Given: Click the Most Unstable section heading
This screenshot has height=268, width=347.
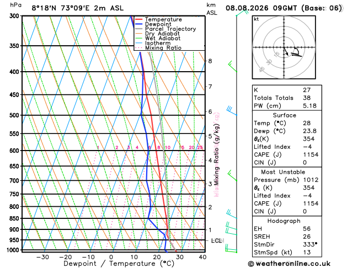Looking at the screenshot, I should (283, 172).
